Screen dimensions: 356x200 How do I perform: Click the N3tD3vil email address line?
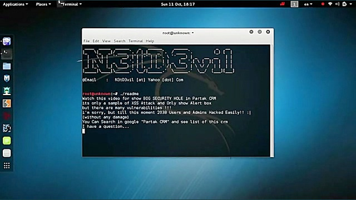tap(133, 80)
